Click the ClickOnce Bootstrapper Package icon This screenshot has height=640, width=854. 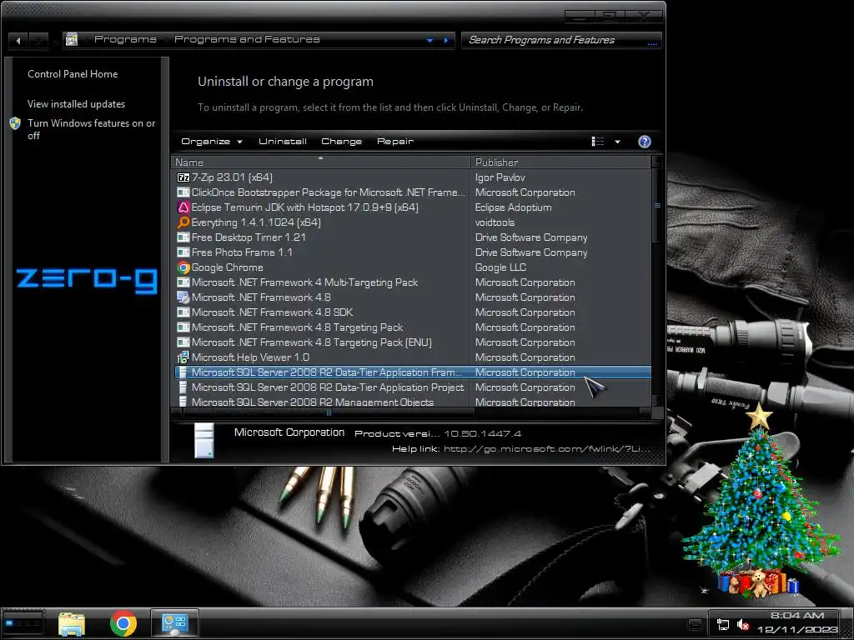point(183,192)
